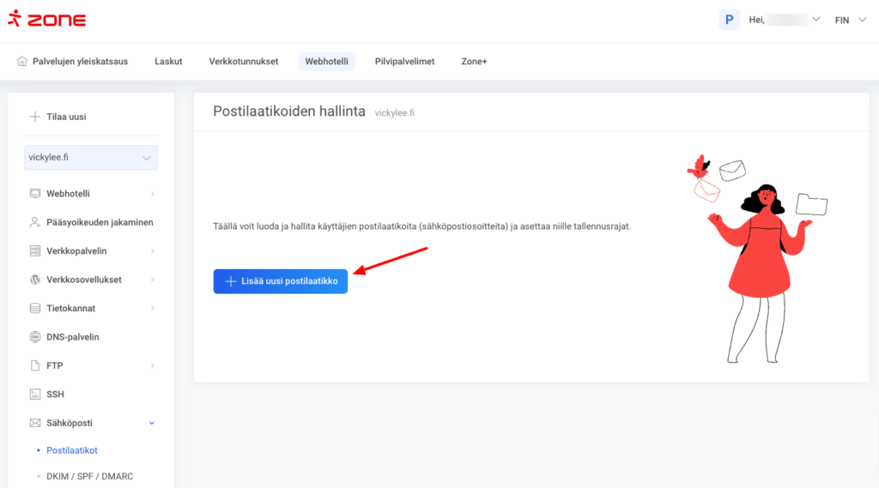Click the home icon beside Palvelujen yleiskatsaus
Image resolution: width=879 pixels, height=488 pixels.
tap(22, 61)
